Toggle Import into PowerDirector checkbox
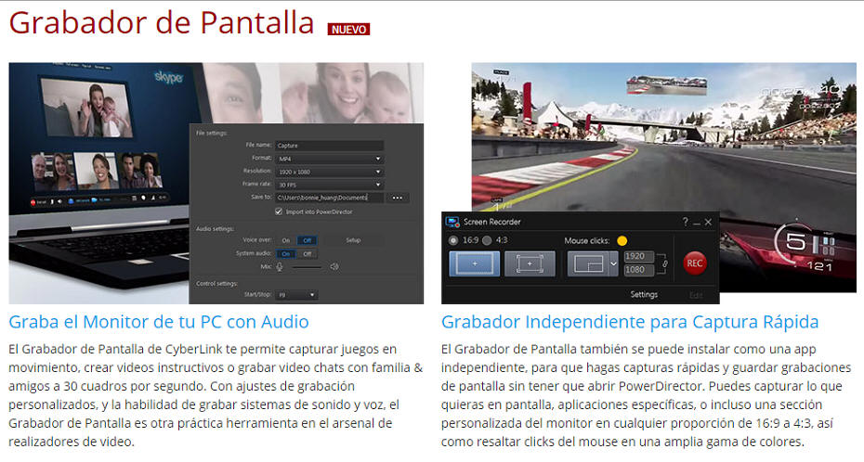864x462 pixels. pyautogui.click(x=279, y=212)
